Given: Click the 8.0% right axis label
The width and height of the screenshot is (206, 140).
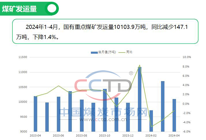Looking at the screenshot, I should click(186, 66).
